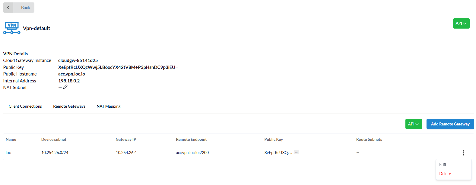This screenshot has height=185, width=476.
Task: Open the NAT Mapping tab
Action: [x=109, y=106]
